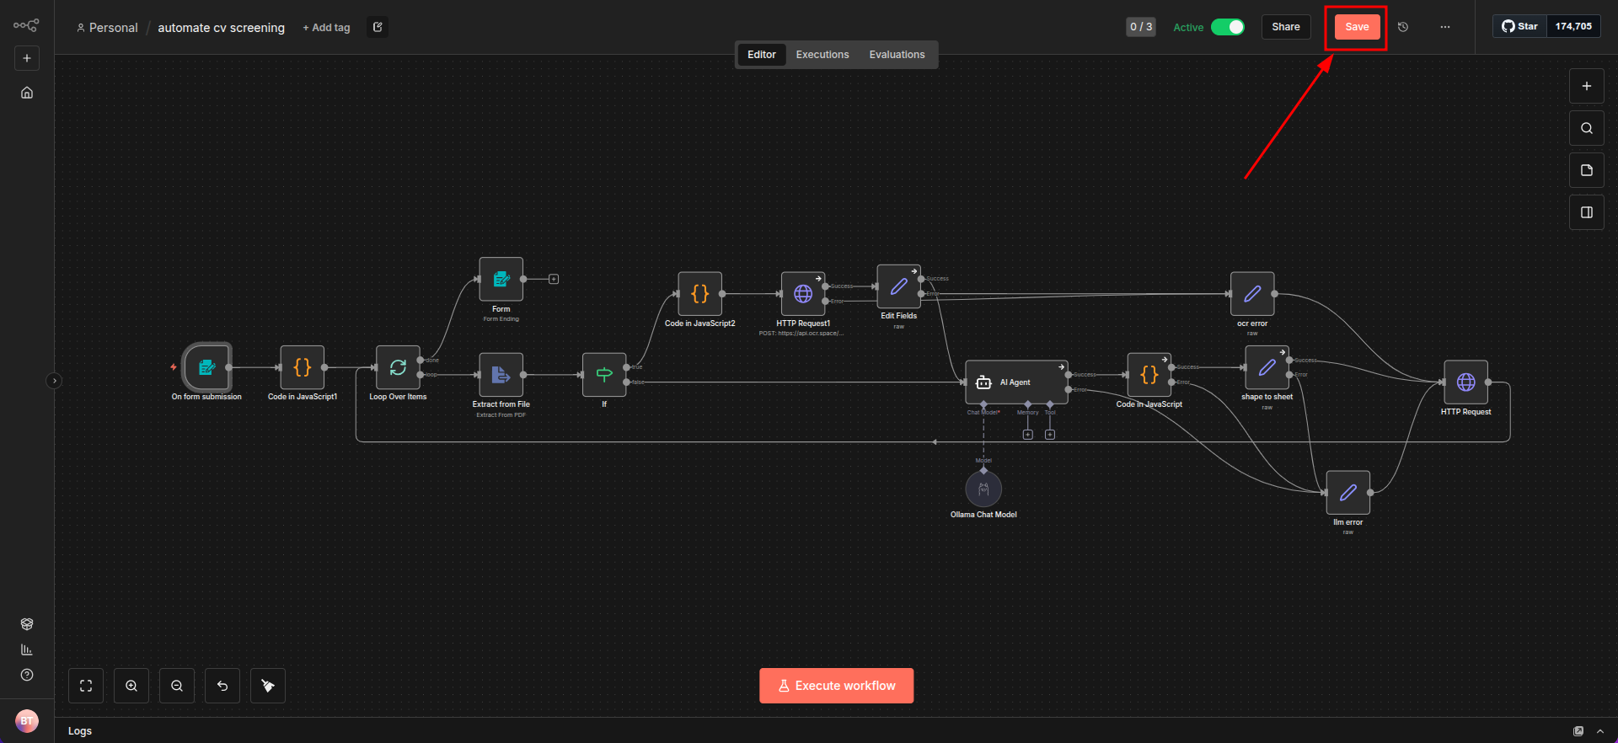
Task: Click the Save button
Action: coord(1357,27)
